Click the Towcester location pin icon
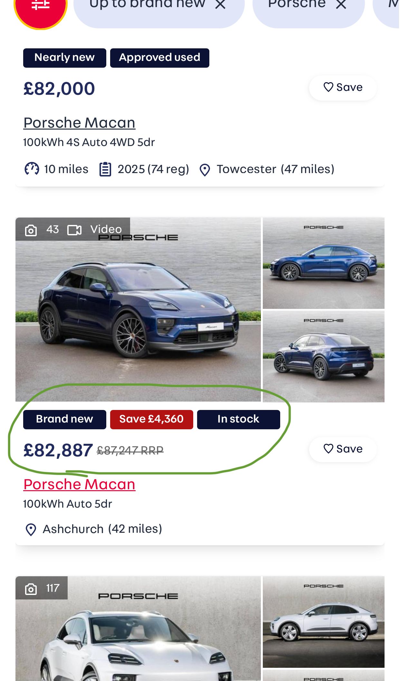 point(205,170)
